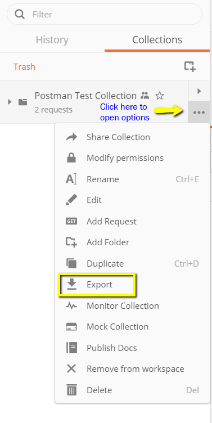Click the trash can Delete icon
This screenshot has height=423, width=212.
click(x=71, y=390)
